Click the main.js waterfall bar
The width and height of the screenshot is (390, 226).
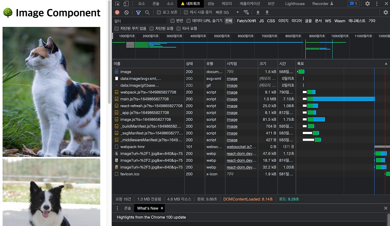(x=341, y=99)
